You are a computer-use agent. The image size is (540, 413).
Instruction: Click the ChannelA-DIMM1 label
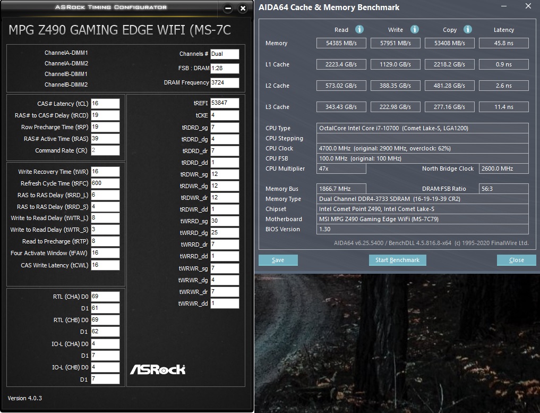pos(66,53)
